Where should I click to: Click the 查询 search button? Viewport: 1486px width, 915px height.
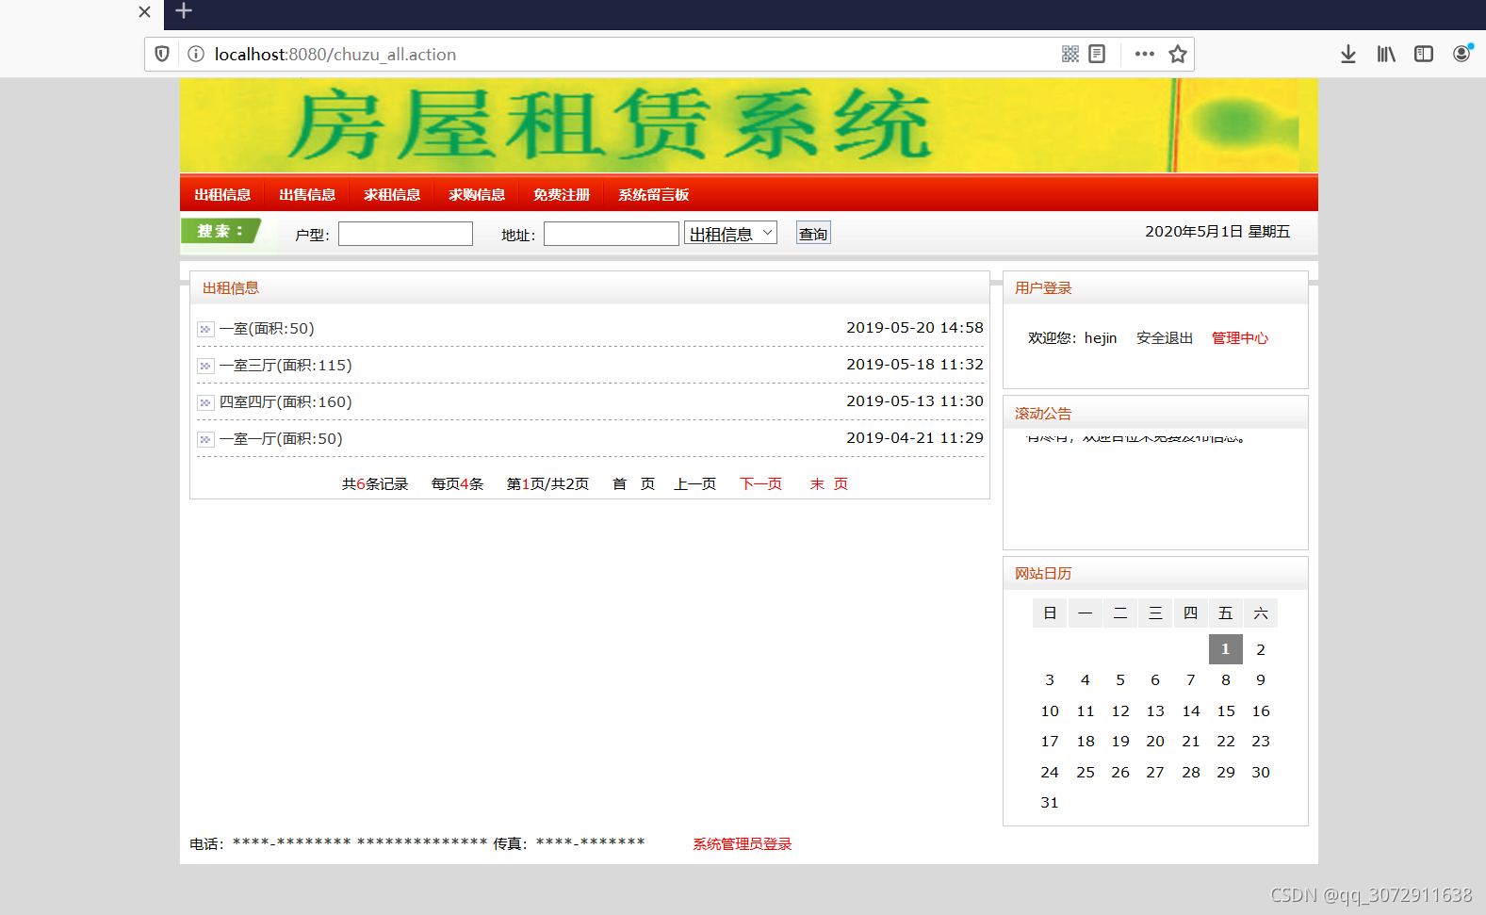(813, 234)
